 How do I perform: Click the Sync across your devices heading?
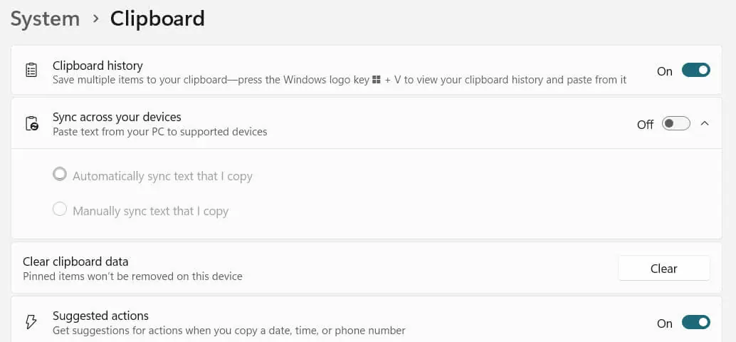(117, 117)
